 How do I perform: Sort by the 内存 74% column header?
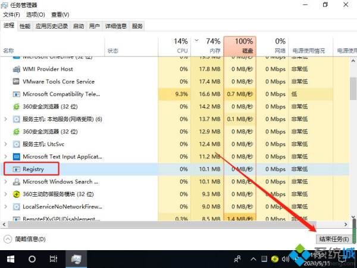(207, 46)
